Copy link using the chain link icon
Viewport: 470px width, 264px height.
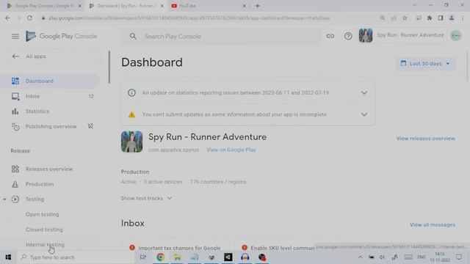tap(330, 36)
